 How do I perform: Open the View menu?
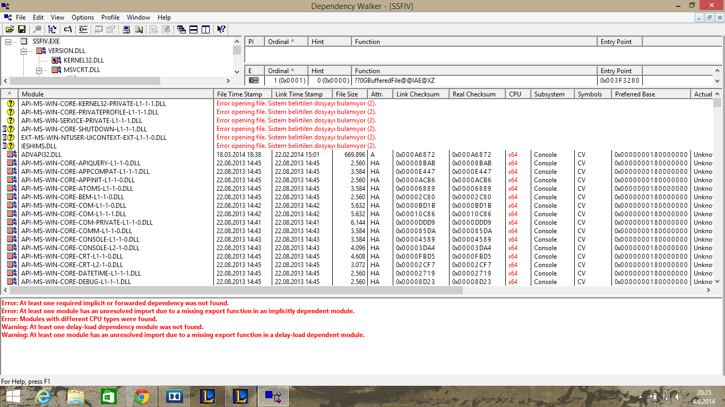tap(57, 17)
